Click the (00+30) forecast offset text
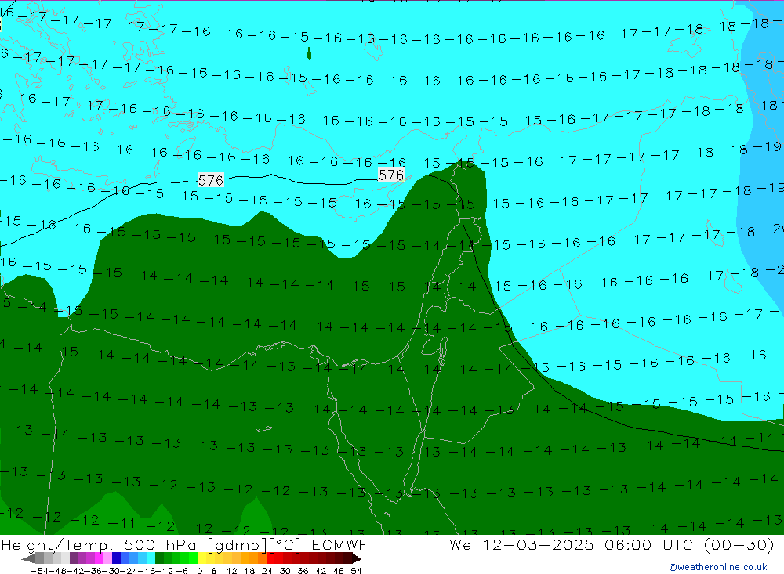Screen dimensions: 784x574 (x=739, y=544)
